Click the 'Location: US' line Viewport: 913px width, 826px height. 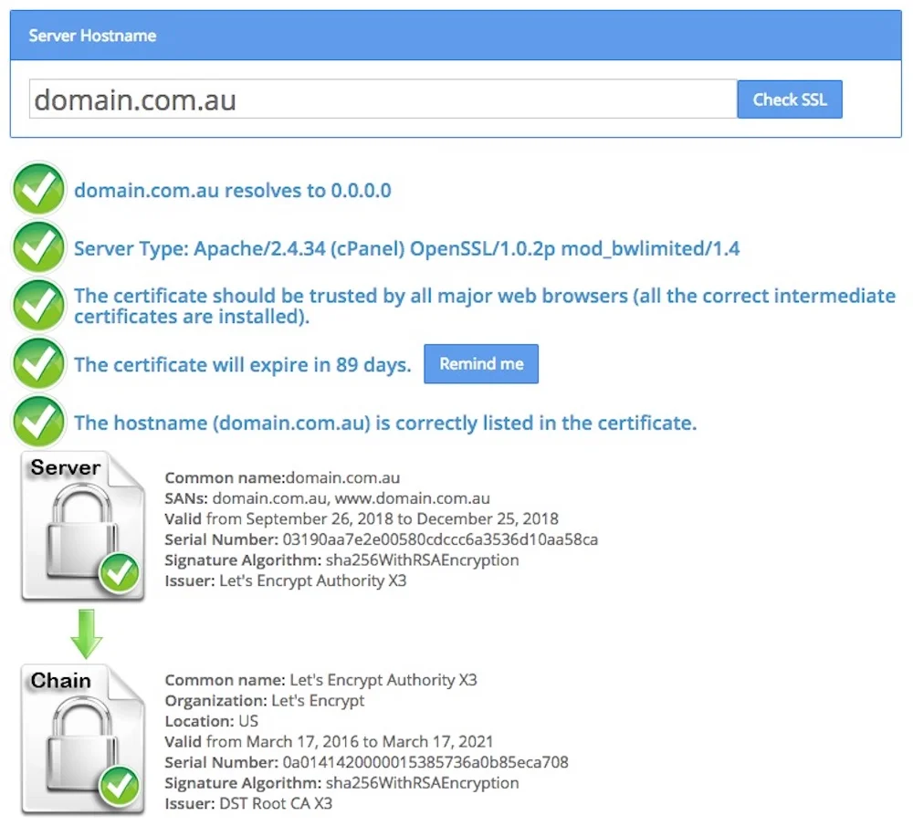click(212, 721)
